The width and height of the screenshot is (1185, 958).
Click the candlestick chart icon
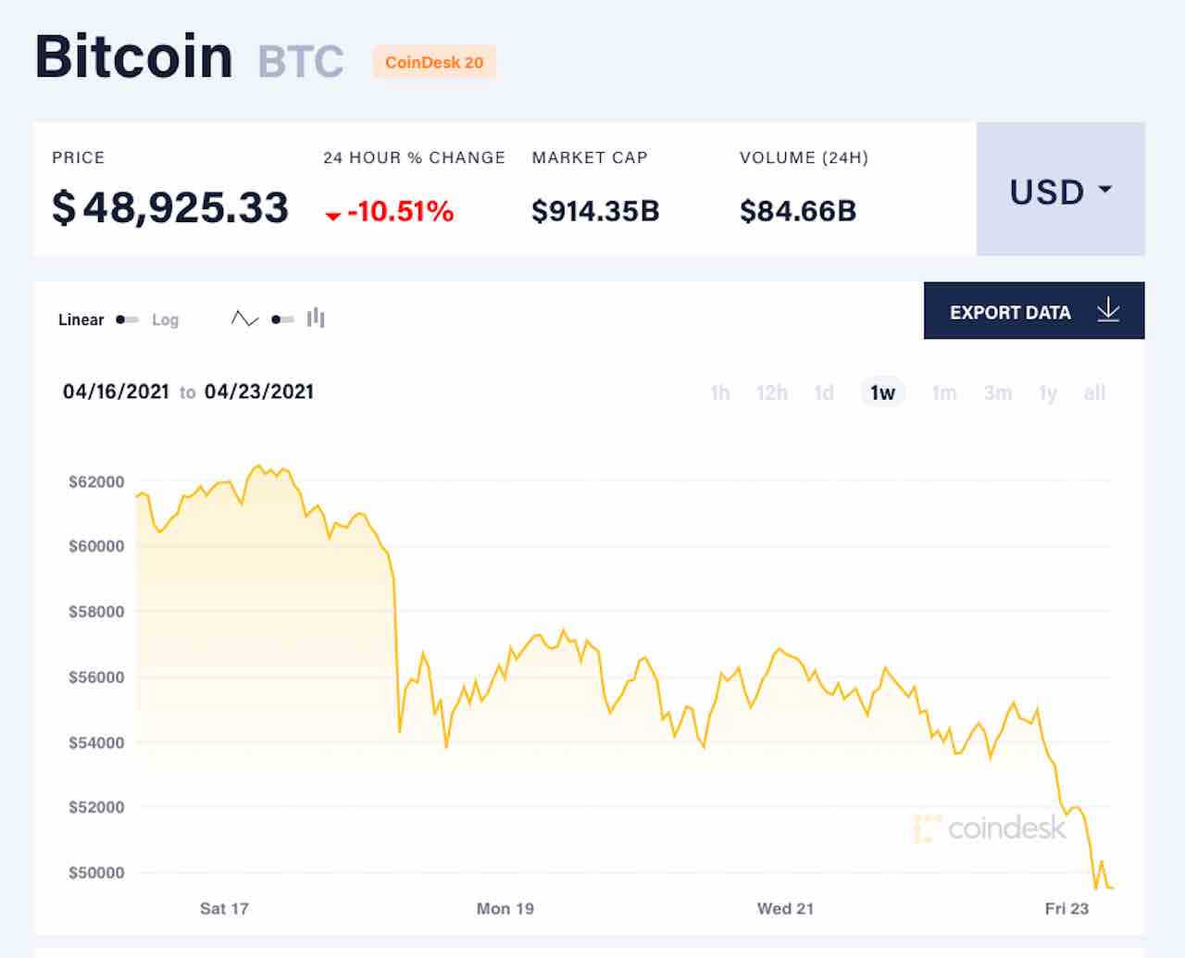point(316,318)
